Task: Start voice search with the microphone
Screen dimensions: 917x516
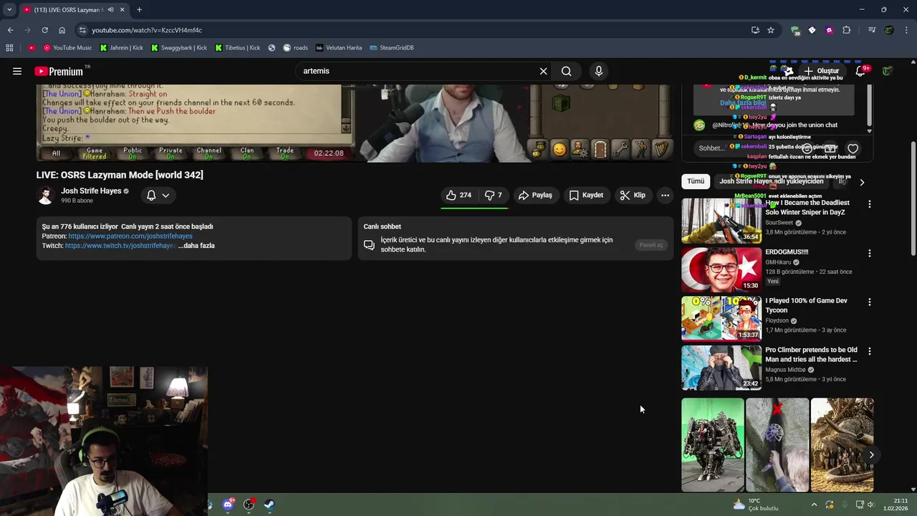Action: pos(599,71)
